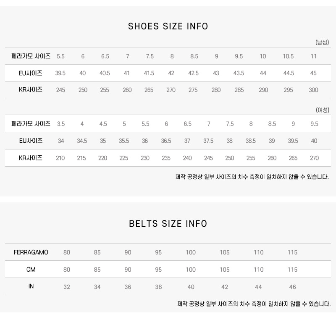The image size is (336, 317).
Task: Click women's EU size 34.5 cell
Action: [82, 141]
